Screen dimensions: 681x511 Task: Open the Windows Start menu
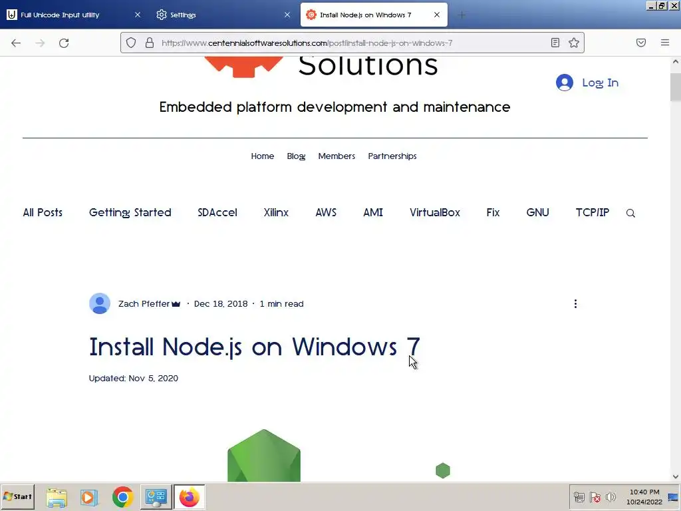(17, 496)
